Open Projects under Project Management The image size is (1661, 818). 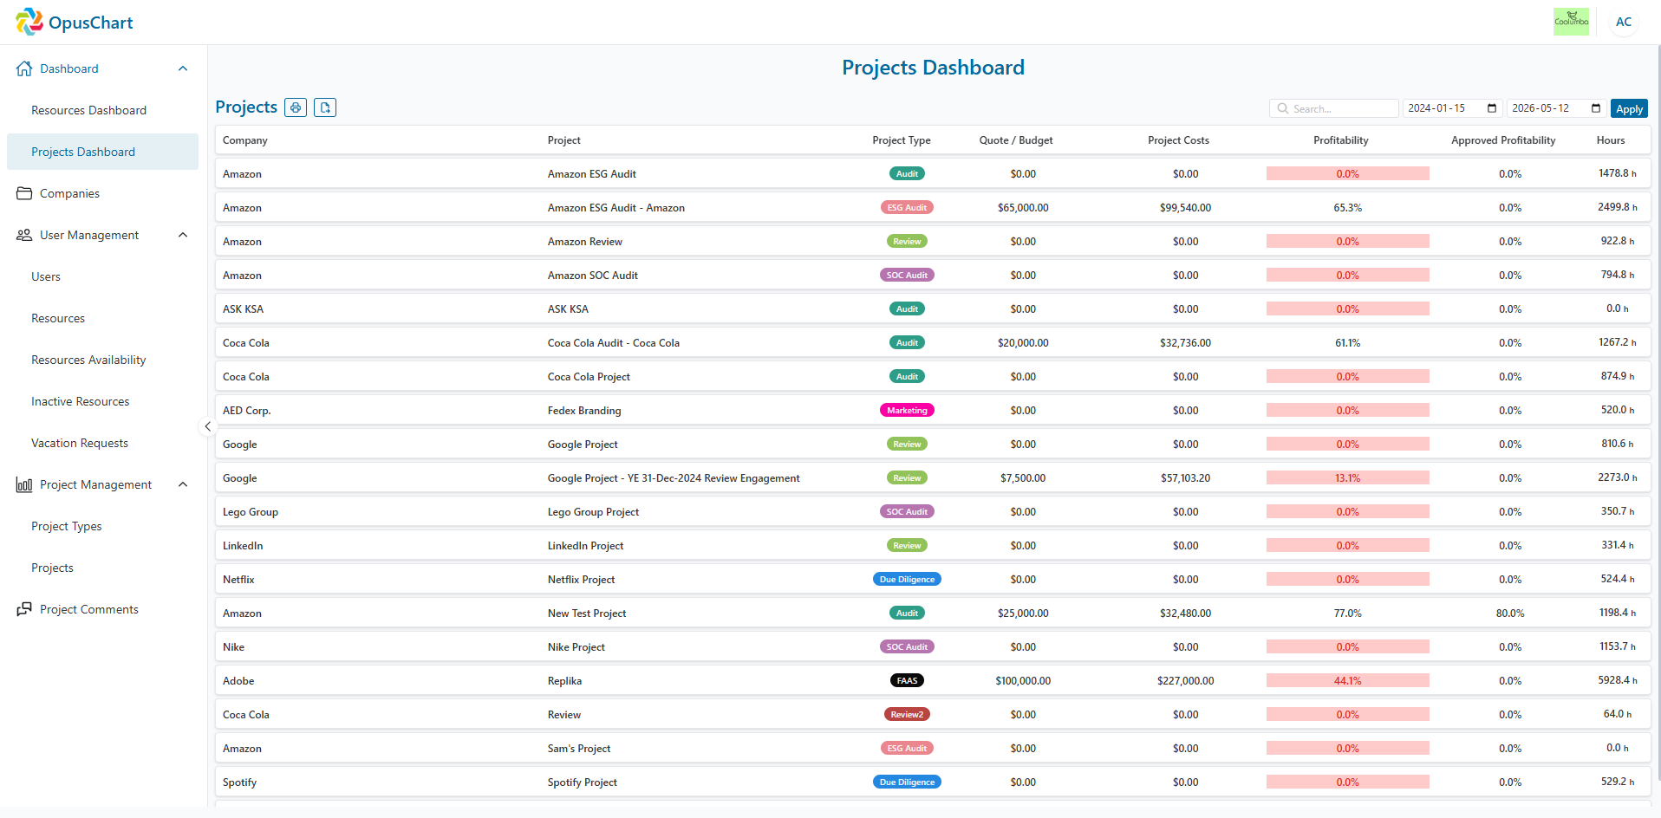click(102, 568)
